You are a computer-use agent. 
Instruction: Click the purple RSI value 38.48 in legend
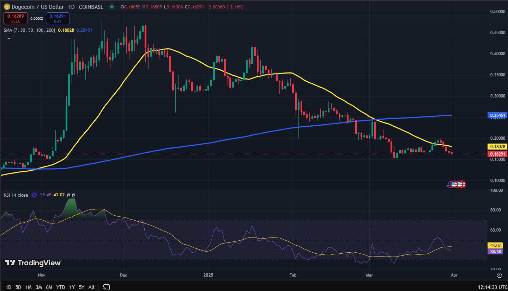46,195
